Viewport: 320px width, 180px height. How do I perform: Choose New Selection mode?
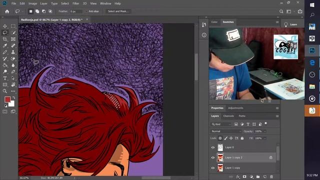point(30,11)
